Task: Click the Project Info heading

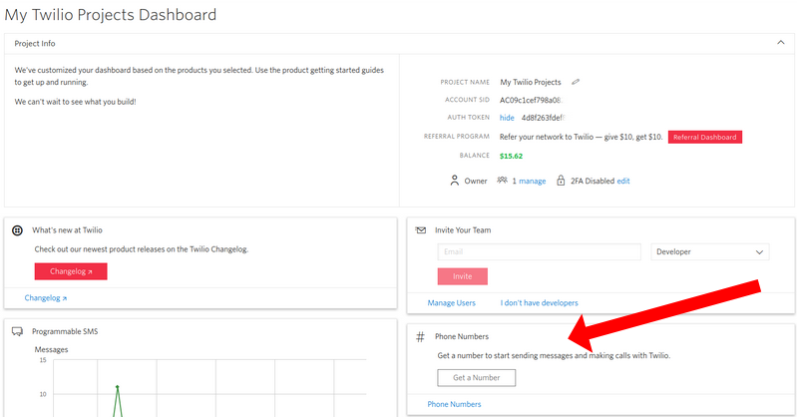Action: point(35,43)
